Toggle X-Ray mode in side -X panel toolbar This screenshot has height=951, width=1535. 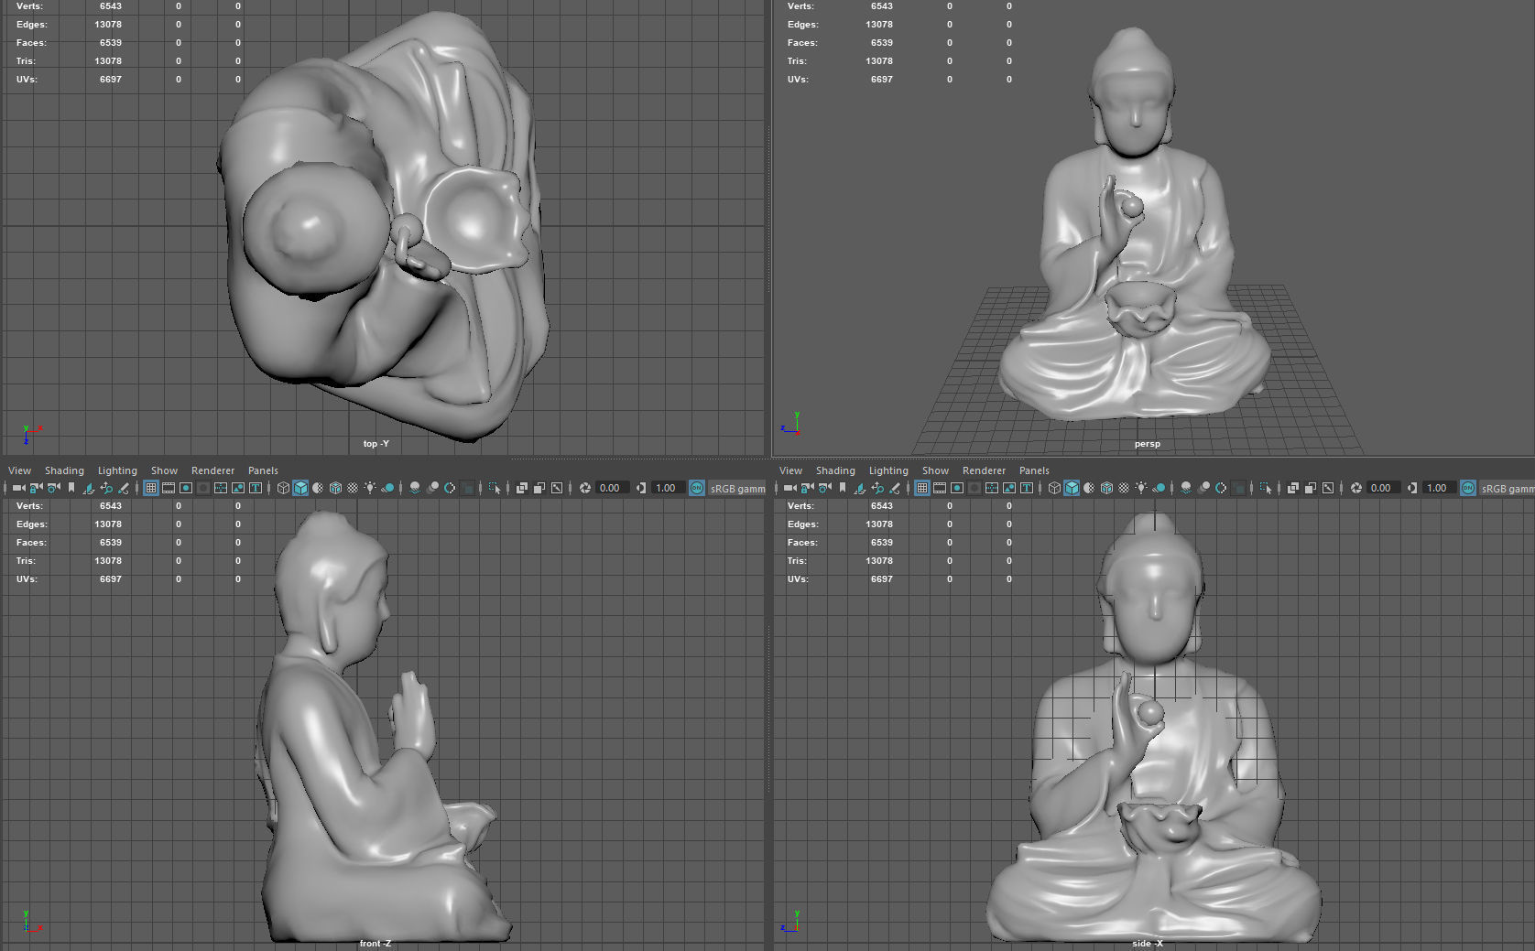click(x=1293, y=488)
